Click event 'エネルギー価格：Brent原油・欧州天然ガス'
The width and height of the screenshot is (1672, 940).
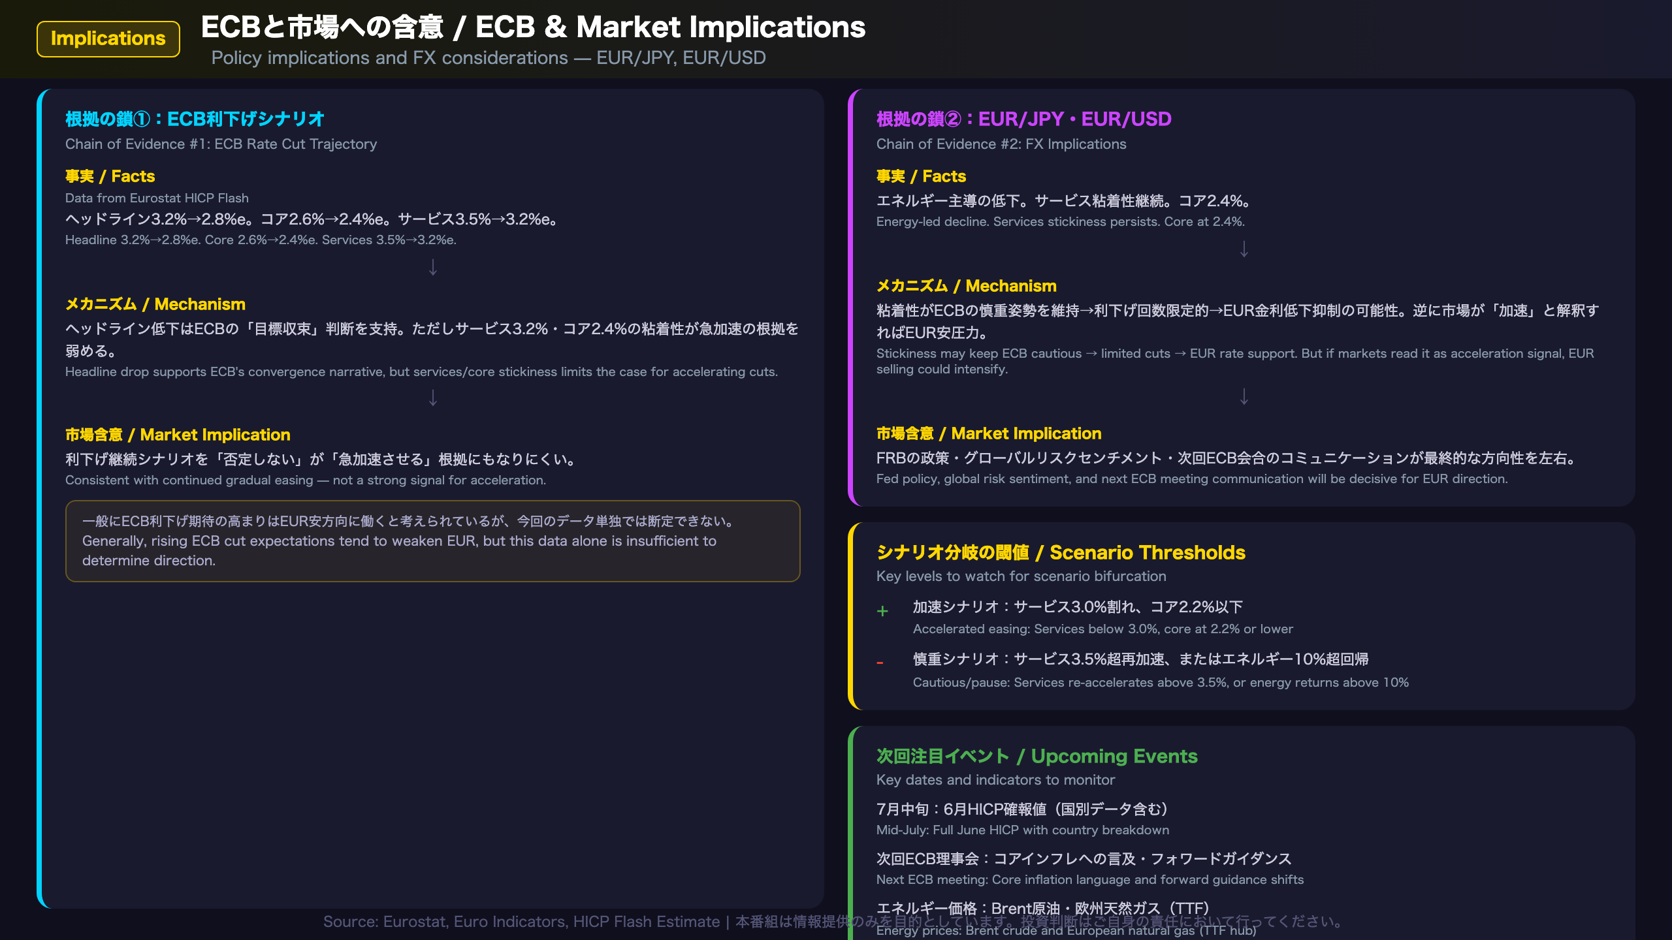(1043, 908)
